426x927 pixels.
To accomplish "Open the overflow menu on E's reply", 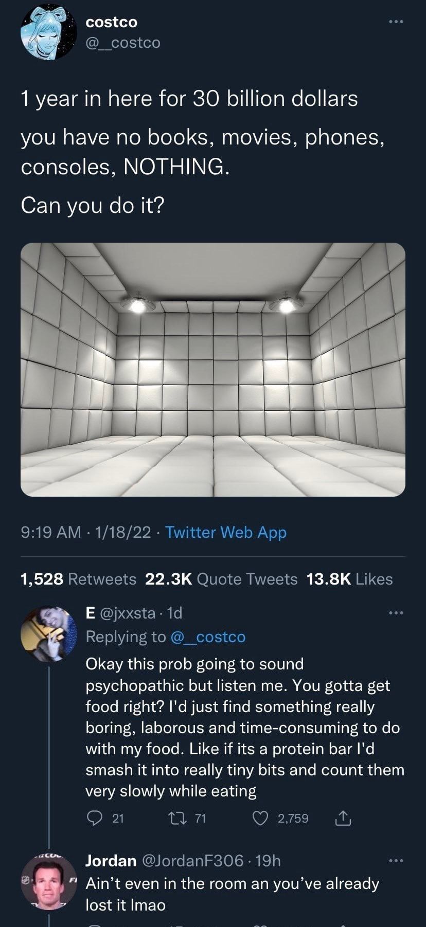I will coord(396,612).
